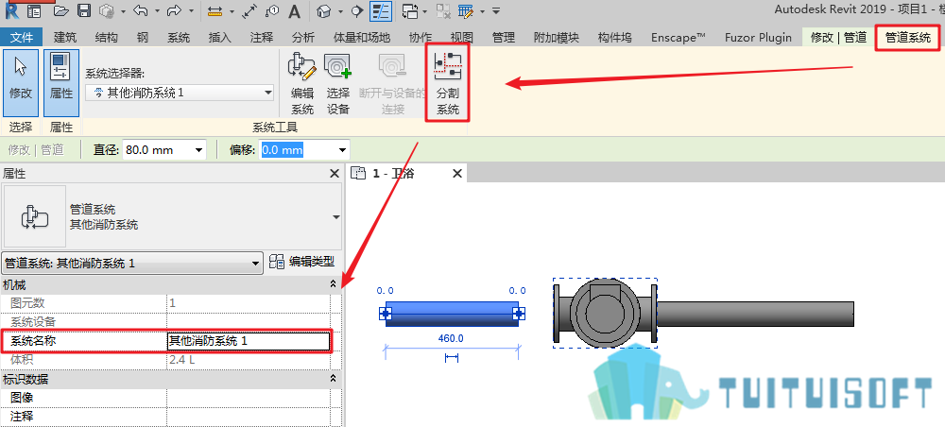This screenshot has width=945, height=427.
Task: Switch to the 注释 ribbon tab
Action: click(262, 38)
